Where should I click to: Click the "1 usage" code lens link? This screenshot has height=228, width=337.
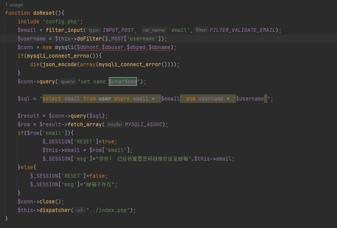coord(14,5)
